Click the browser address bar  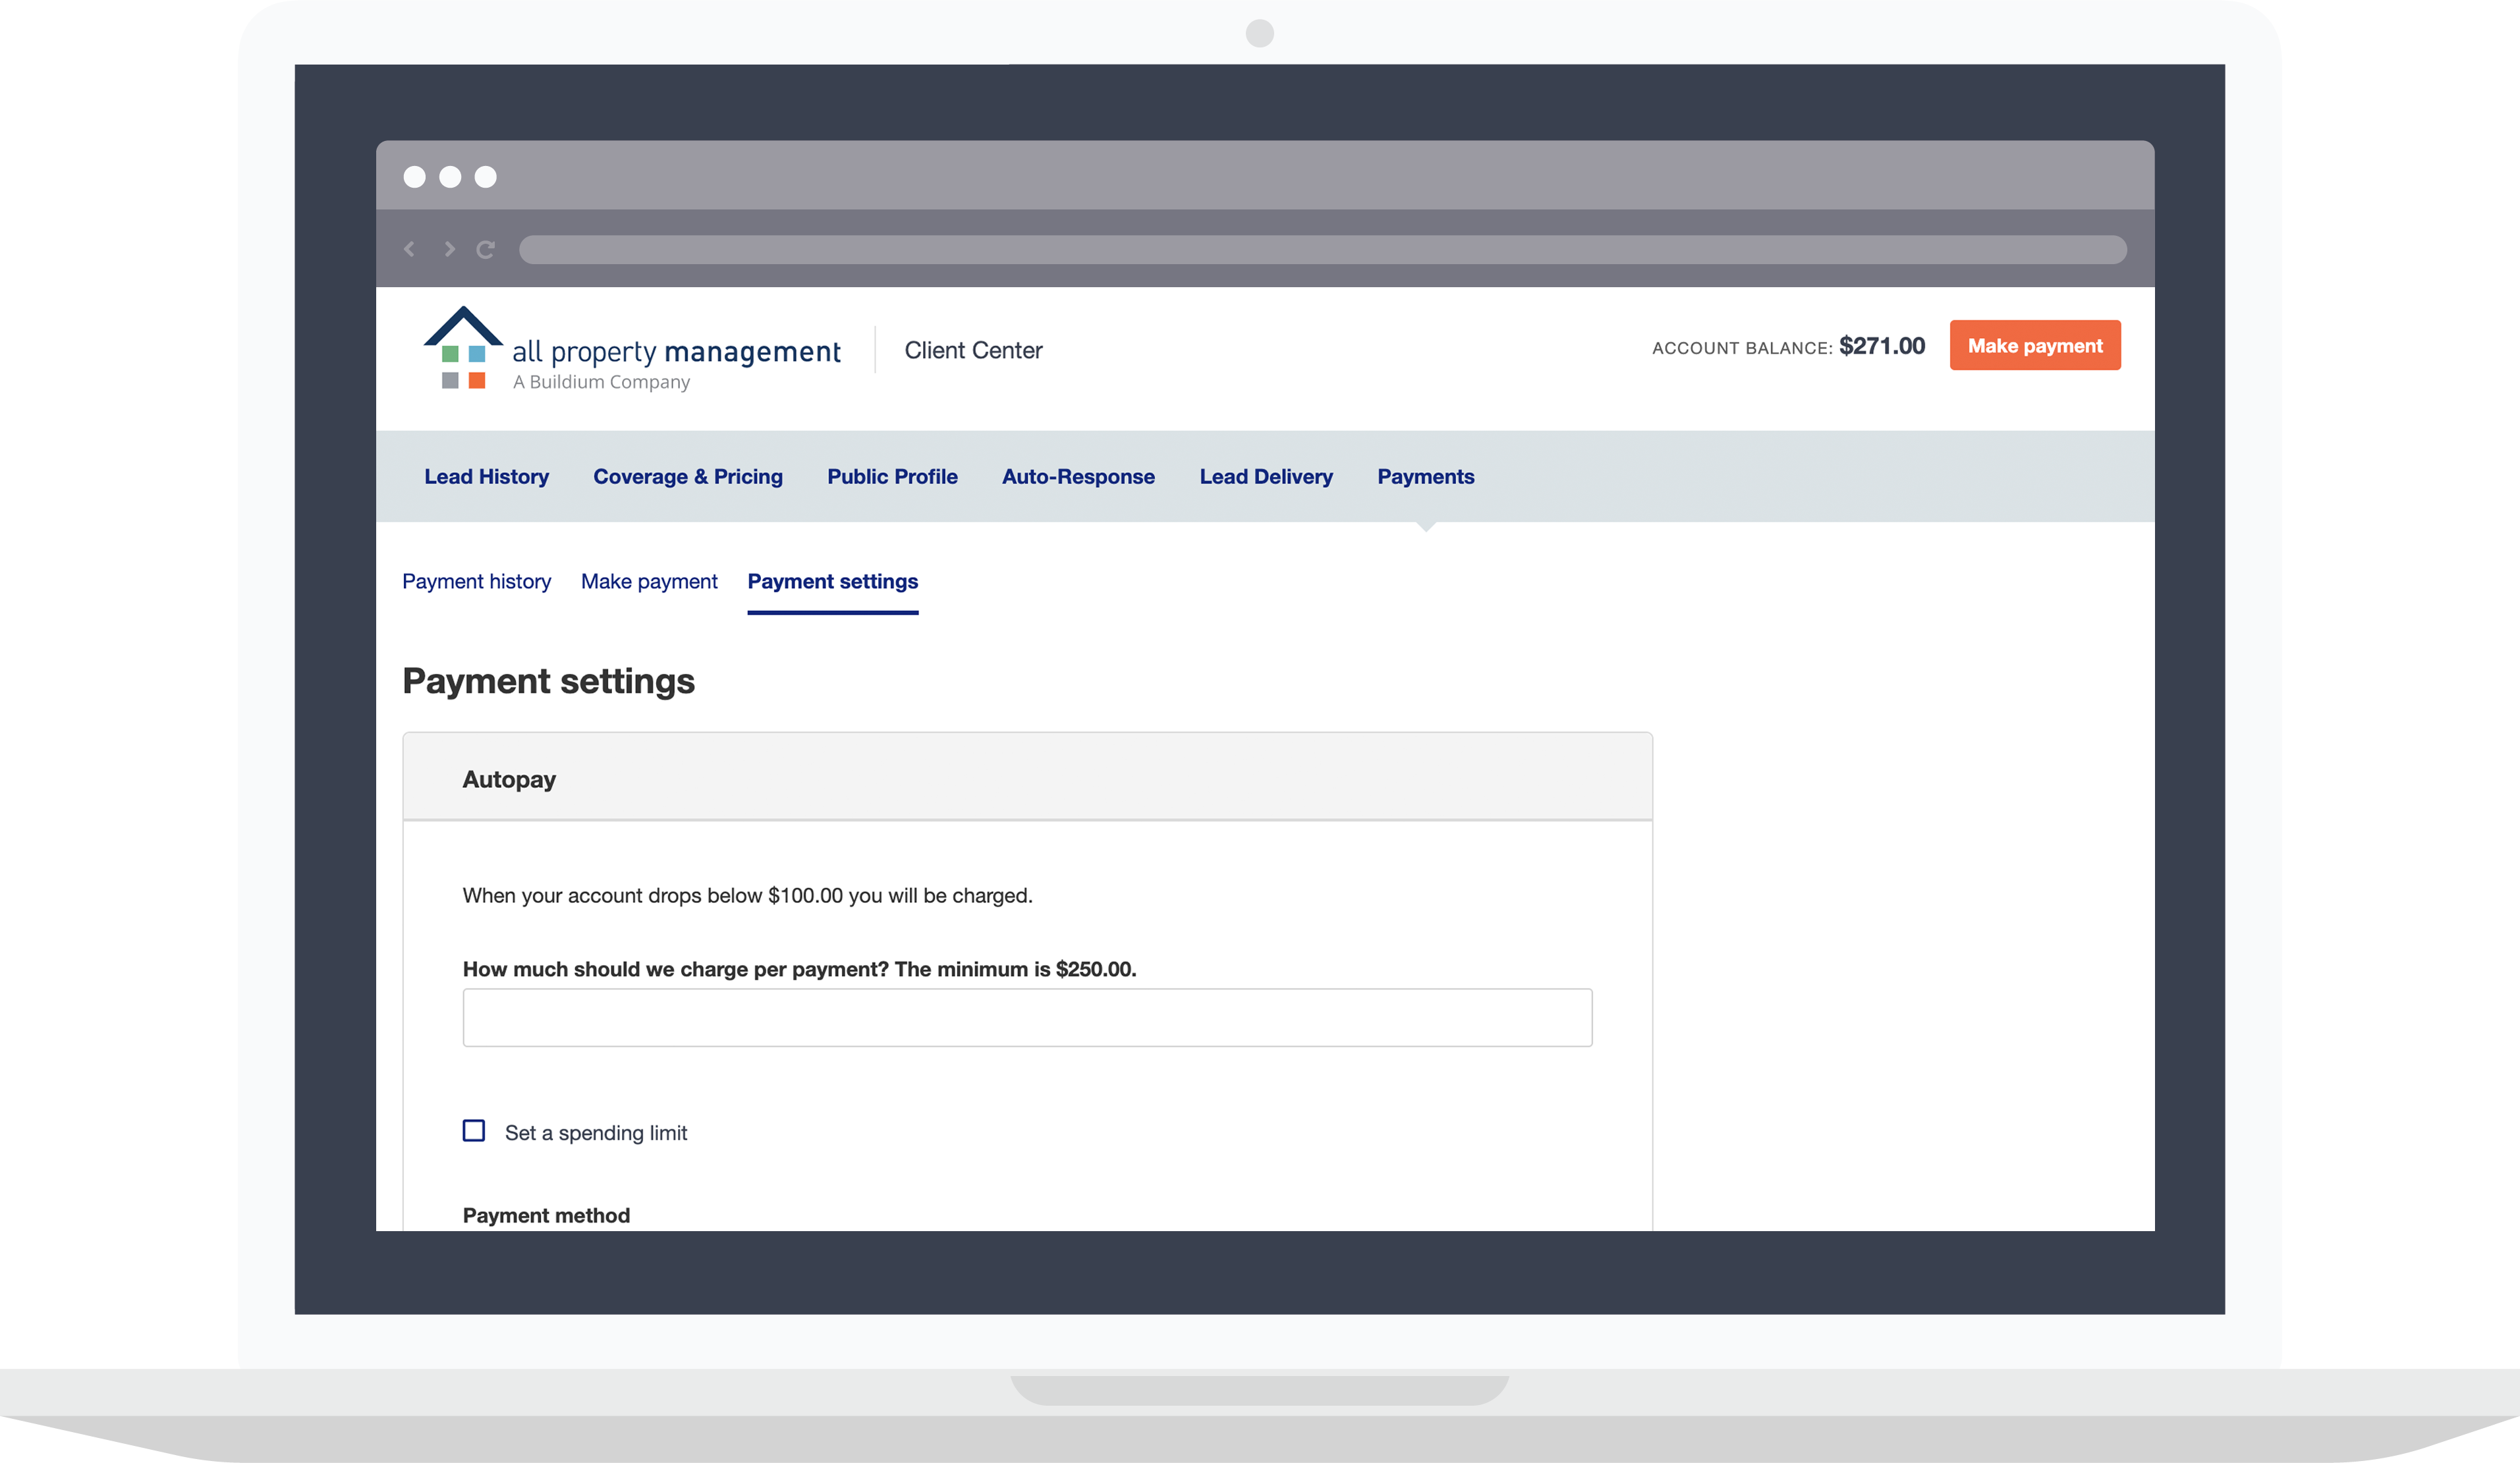[x=1322, y=249]
